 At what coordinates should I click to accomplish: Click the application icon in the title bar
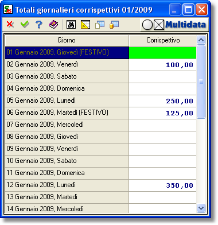pos(8,10)
